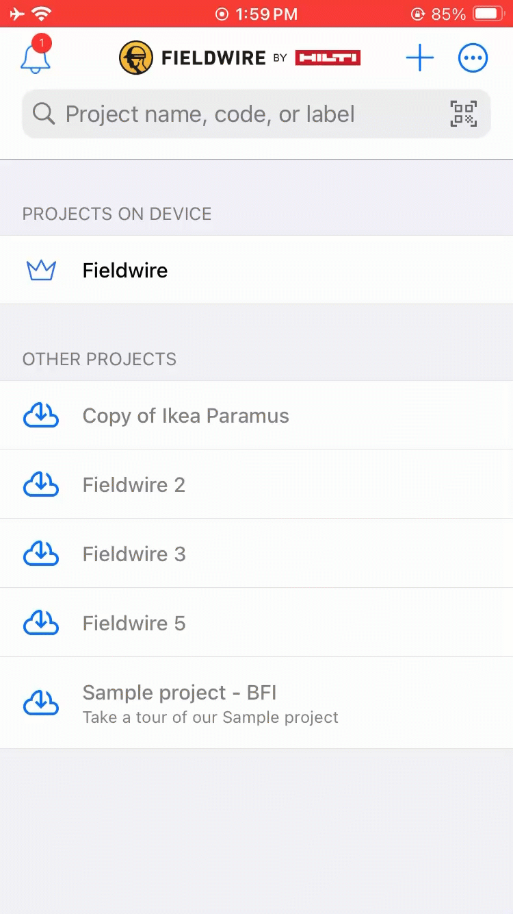
Task: Select the Copy of Ikea Paramus project
Action: 186,416
